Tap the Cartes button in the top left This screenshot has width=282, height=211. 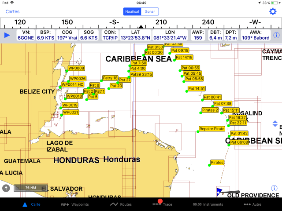tap(12, 12)
